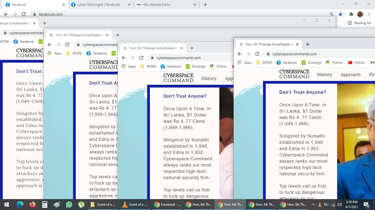Image resolution: width=375 pixels, height=210 pixels.
Task: Close the tab in the frontmost cyberspacecommand window
Action: (297, 44)
